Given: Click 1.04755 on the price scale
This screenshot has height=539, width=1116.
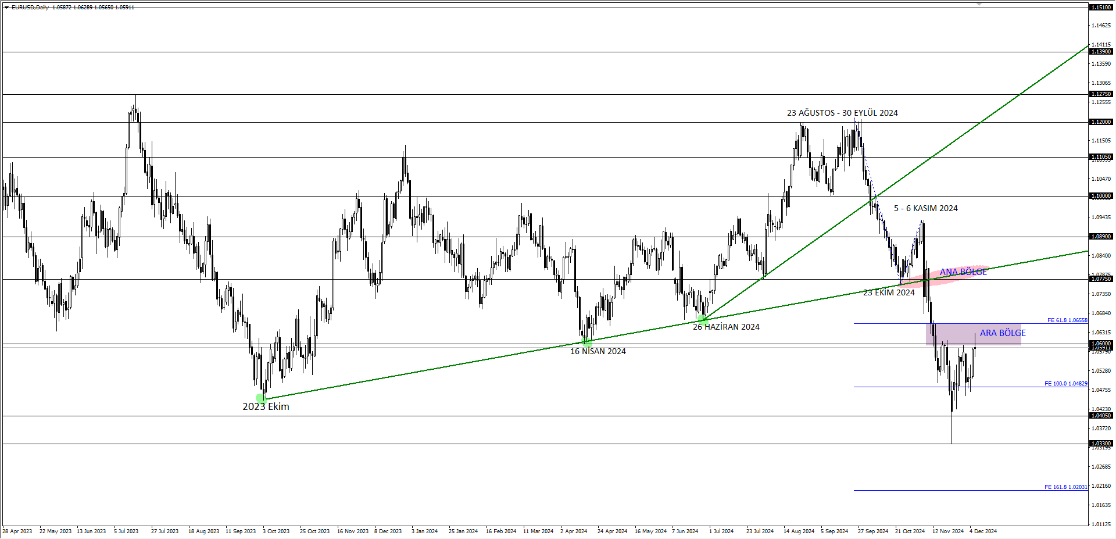Looking at the screenshot, I should click(1101, 390).
